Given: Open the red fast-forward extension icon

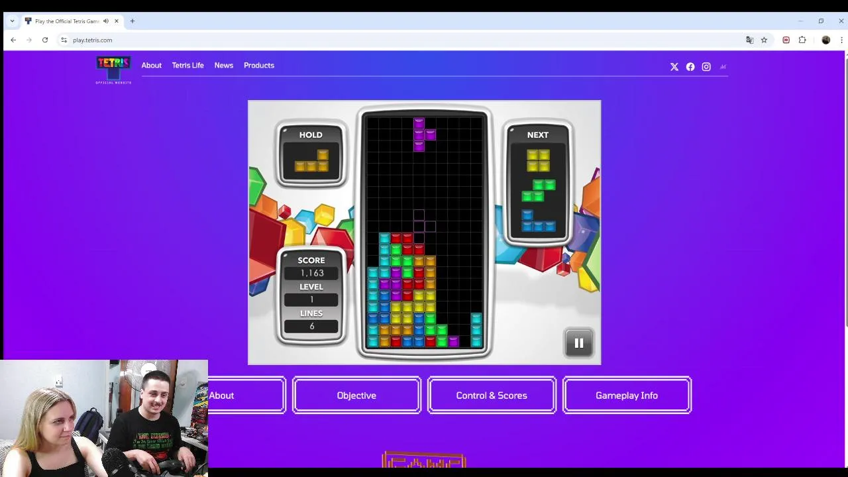Looking at the screenshot, I should (x=786, y=40).
